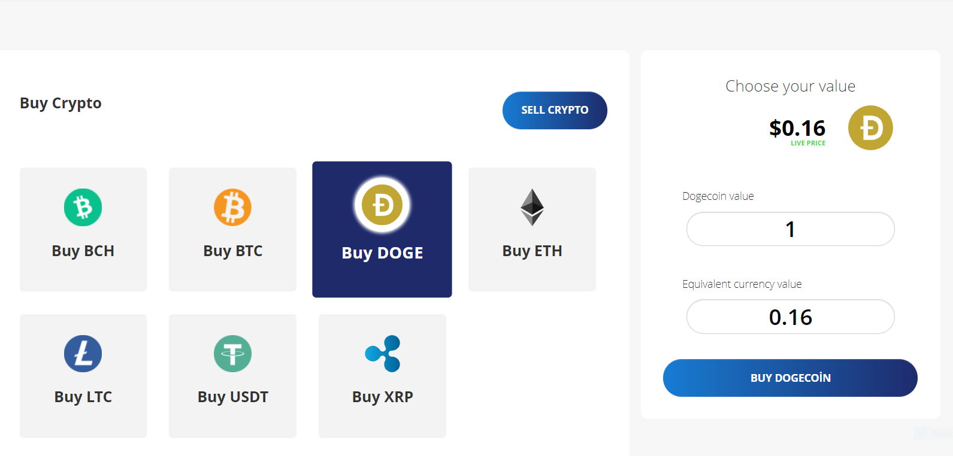Select the highlighted Buy DOGE label

point(382,253)
